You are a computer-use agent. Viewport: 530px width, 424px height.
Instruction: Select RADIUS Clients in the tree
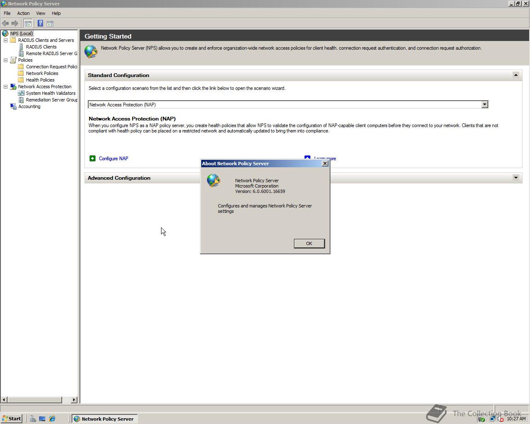pos(41,47)
